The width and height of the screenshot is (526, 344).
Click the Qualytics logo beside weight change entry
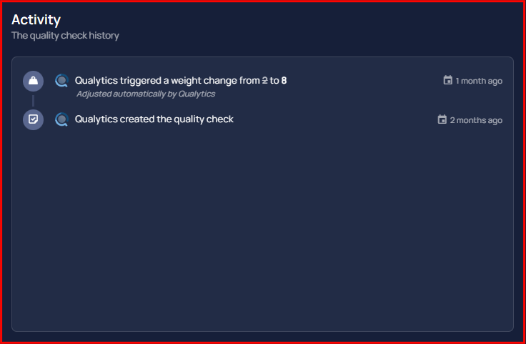click(61, 81)
